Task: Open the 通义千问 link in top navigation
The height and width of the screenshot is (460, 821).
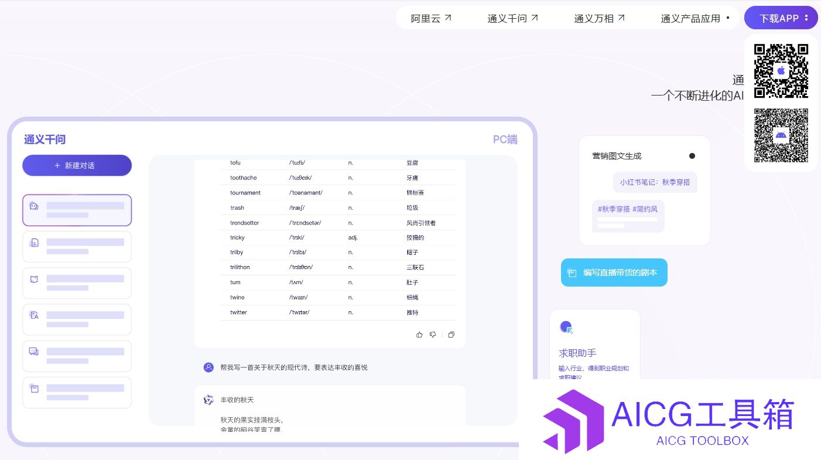Action: pos(513,18)
